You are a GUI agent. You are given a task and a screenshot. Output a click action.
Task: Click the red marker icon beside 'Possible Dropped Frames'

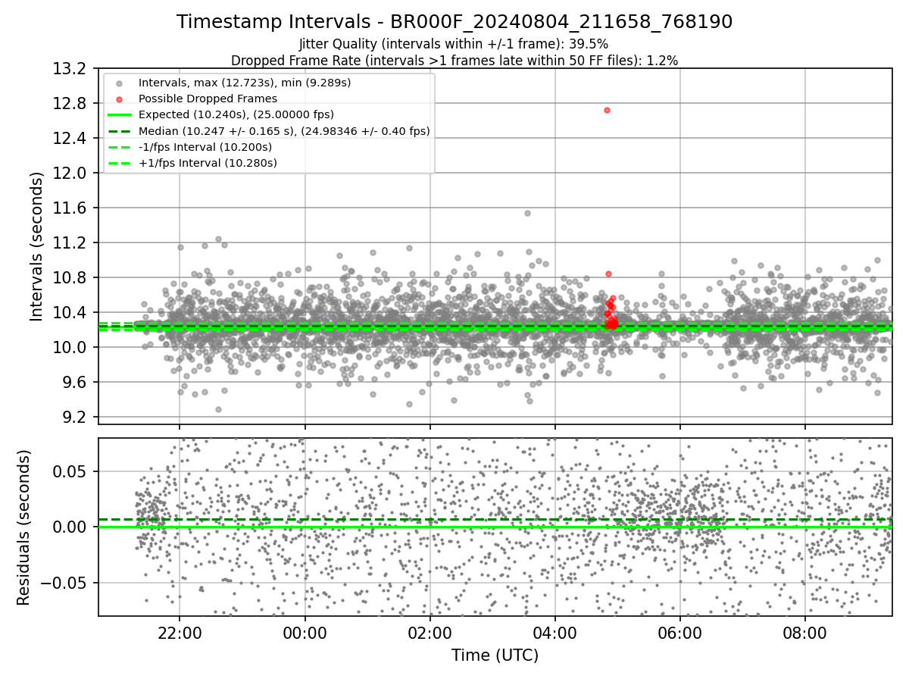point(120,99)
